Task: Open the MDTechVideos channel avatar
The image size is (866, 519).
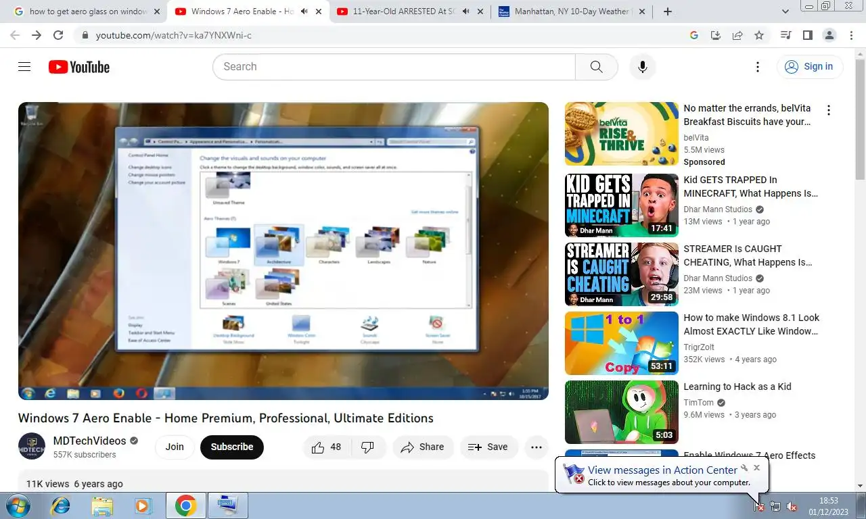Action: (x=32, y=447)
